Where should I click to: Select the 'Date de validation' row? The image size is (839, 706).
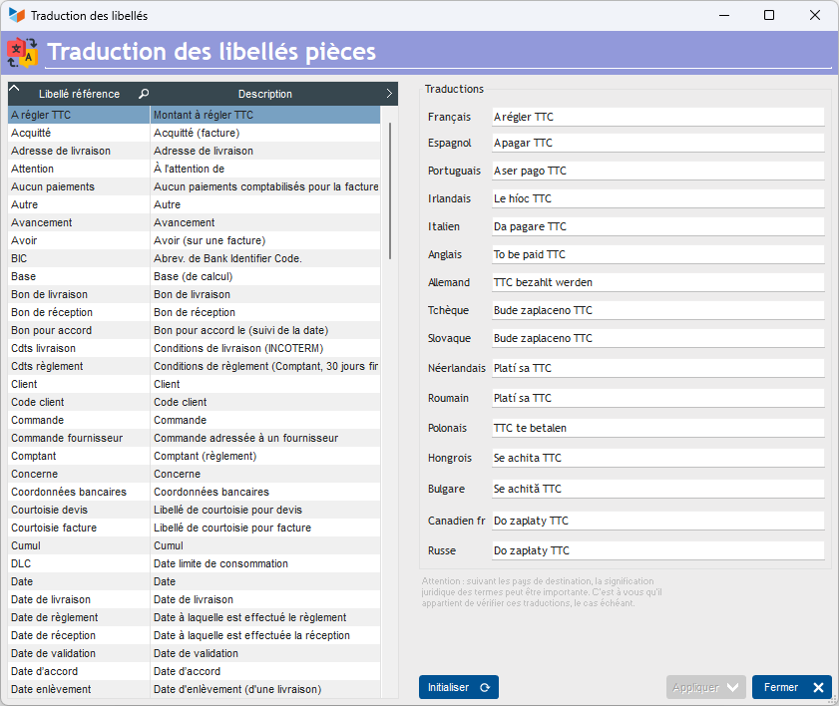(x=78, y=653)
